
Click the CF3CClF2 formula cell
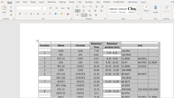coord(80,74)
